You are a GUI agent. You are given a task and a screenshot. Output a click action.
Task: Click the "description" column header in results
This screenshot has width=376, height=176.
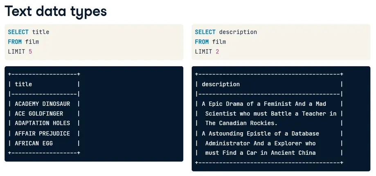tap(221, 84)
